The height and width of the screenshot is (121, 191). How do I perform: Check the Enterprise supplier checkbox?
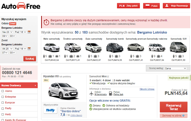pos(3,97)
